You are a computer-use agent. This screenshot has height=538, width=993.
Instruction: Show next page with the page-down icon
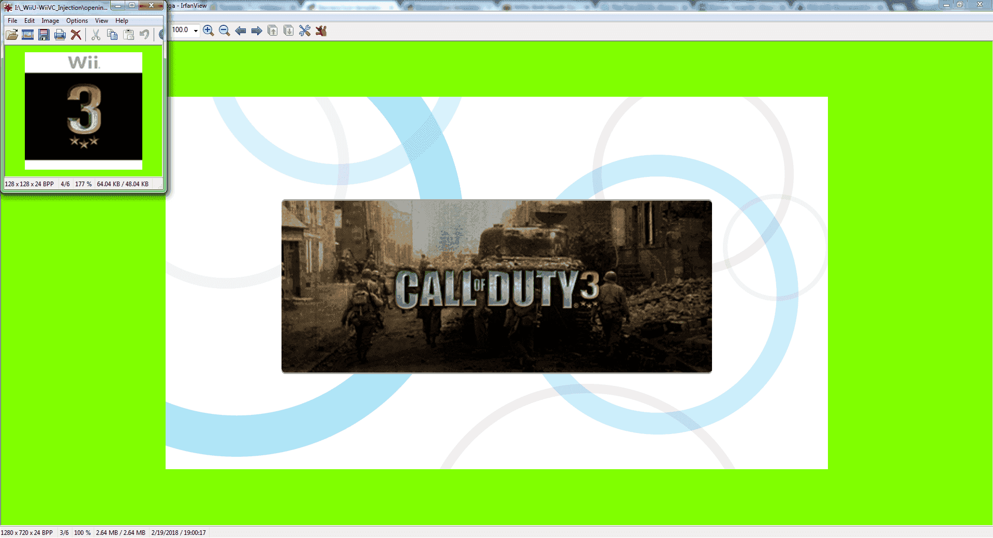[x=289, y=31]
